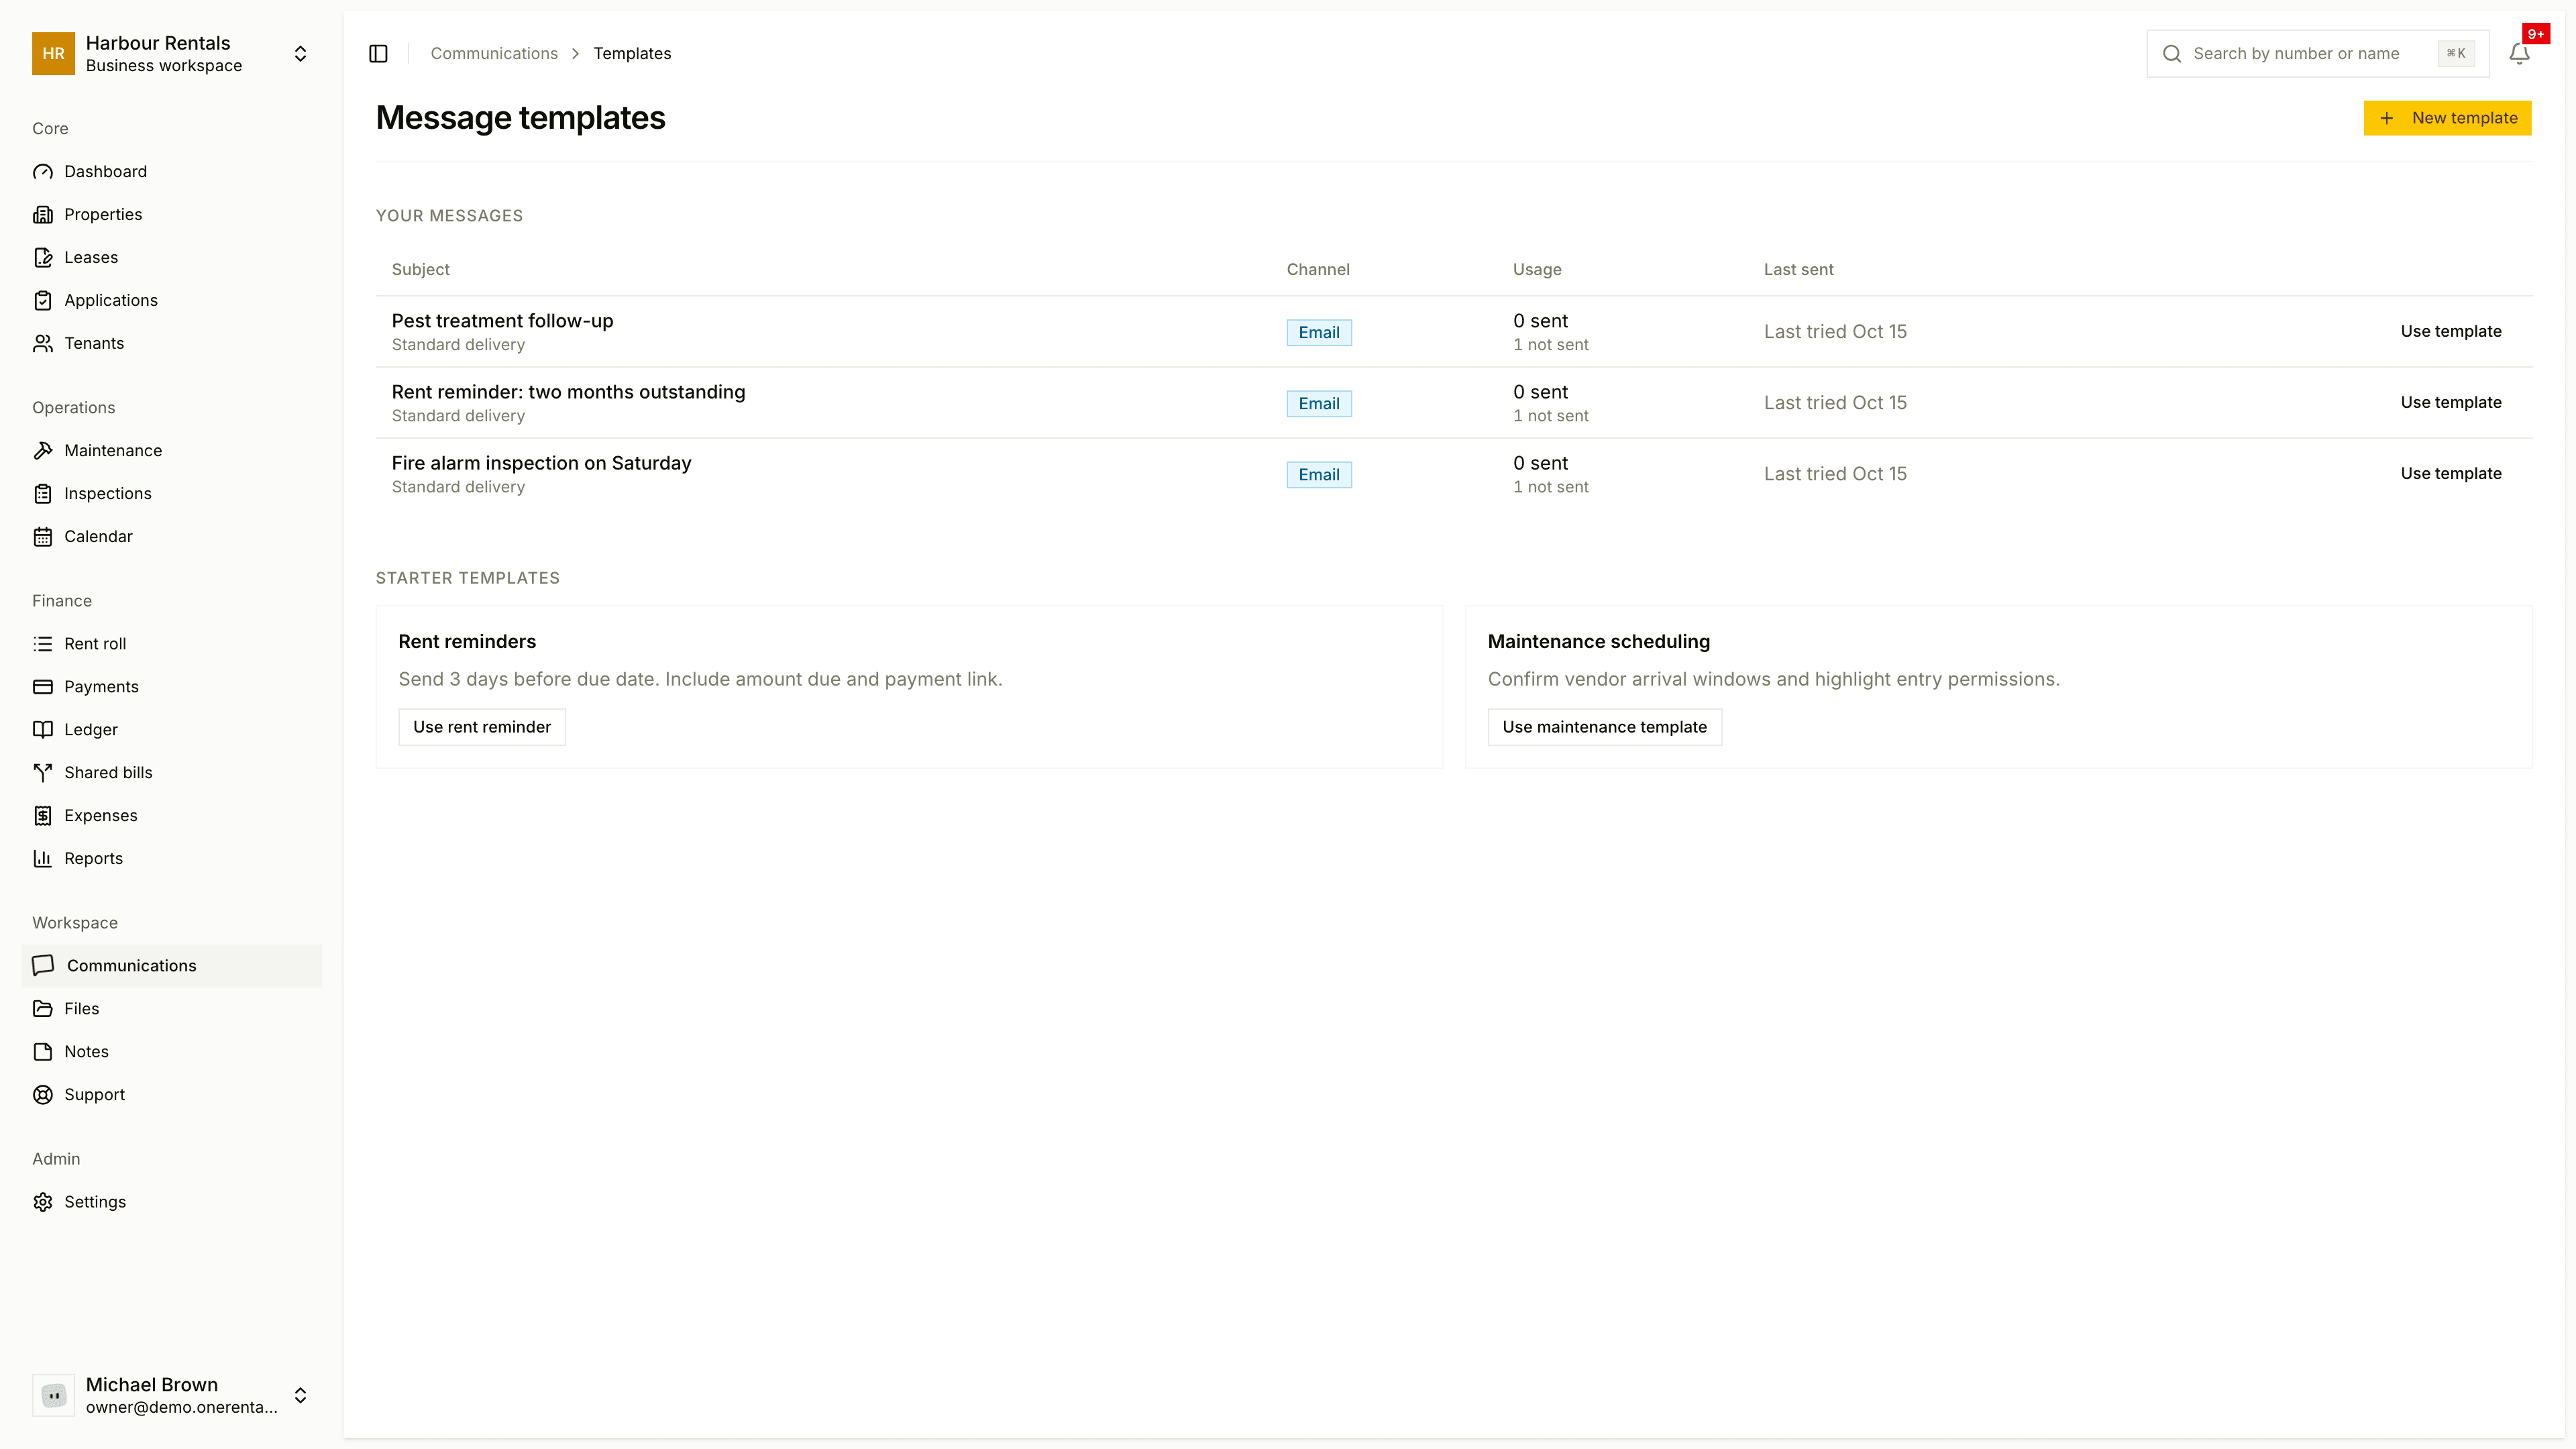Use template for Rent reminder two months outstanding

tap(2451, 403)
